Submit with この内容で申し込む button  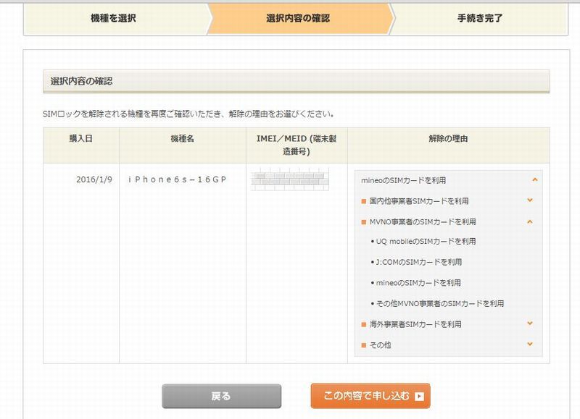370,397
